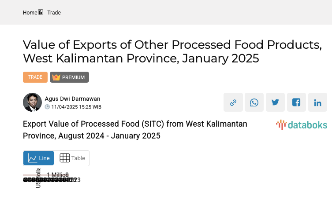This screenshot has height=219, width=332.
Task: Click the article headline about Processed Food Exports
Action: click(x=172, y=51)
